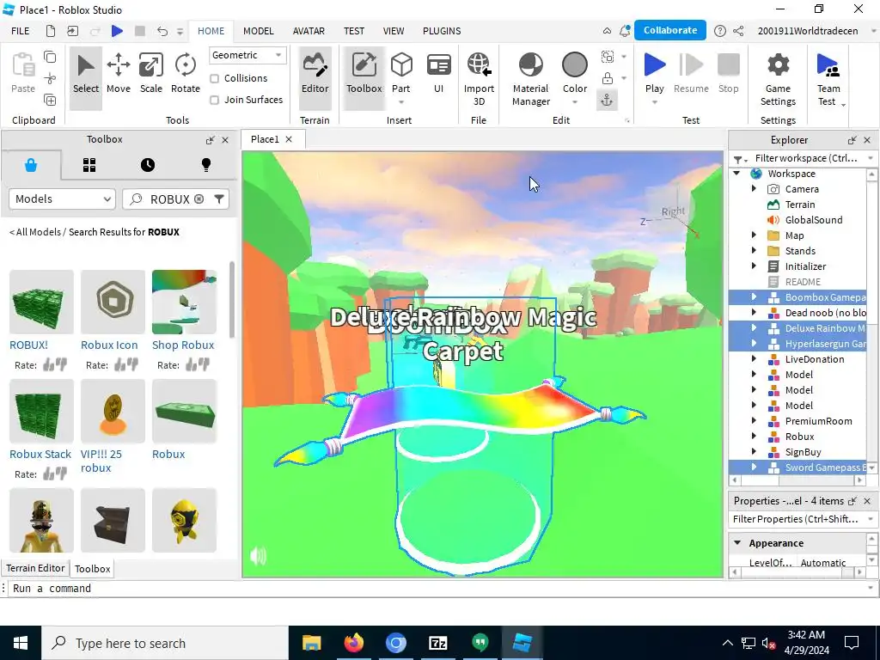Close the Place1 document tab
Viewport: 880px width, 660px height.
[289, 139]
